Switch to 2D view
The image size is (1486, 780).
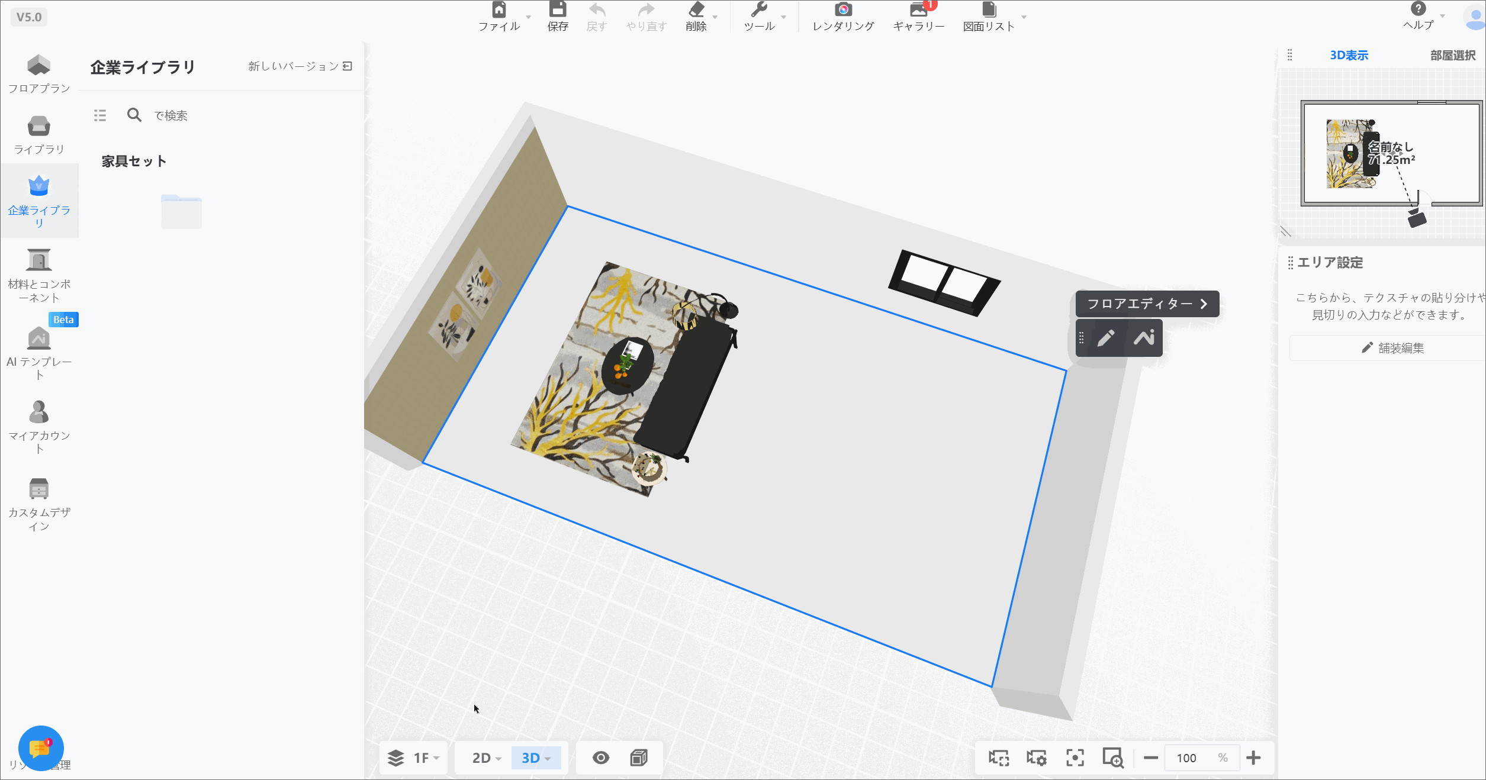[x=481, y=758]
